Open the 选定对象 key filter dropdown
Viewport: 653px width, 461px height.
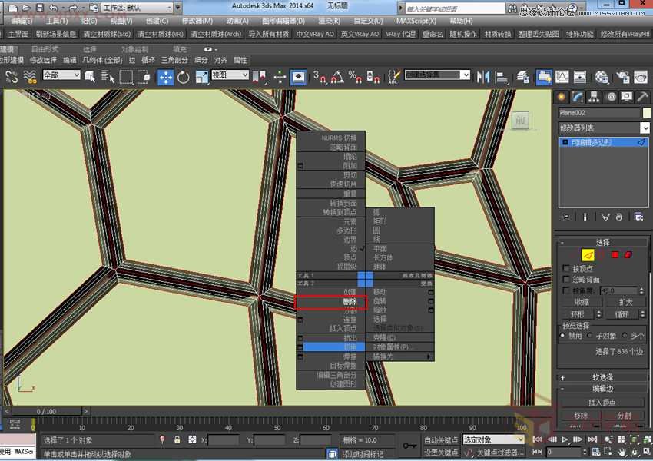(x=493, y=439)
